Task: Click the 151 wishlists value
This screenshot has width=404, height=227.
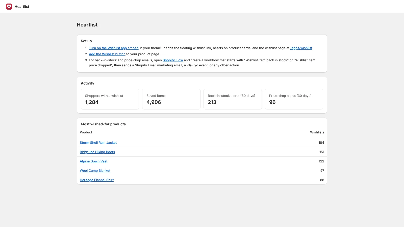Action: click(322, 152)
